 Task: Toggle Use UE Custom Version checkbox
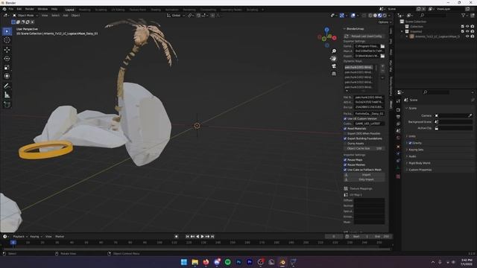click(345, 119)
